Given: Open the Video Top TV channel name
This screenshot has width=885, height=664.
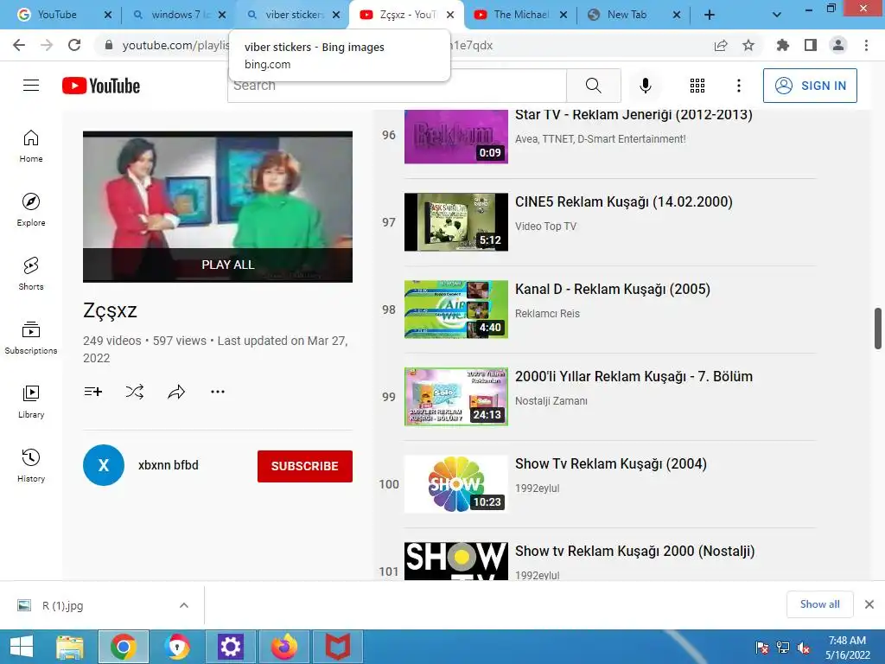Looking at the screenshot, I should (546, 227).
